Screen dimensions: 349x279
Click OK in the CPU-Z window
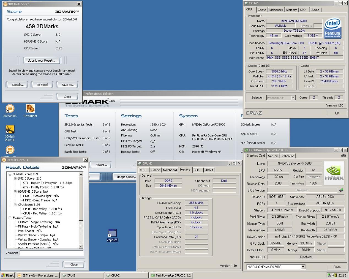tap(337, 113)
